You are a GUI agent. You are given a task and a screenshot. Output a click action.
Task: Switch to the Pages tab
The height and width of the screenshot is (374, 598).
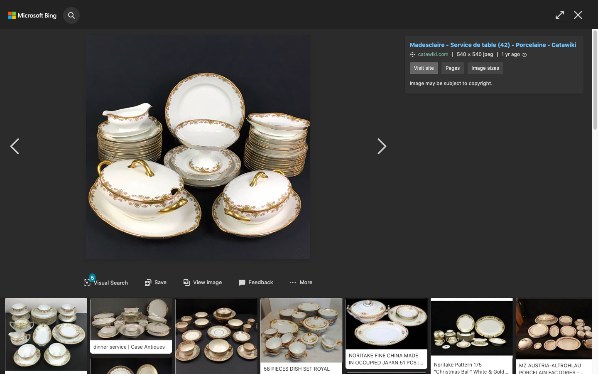[452, 68]
